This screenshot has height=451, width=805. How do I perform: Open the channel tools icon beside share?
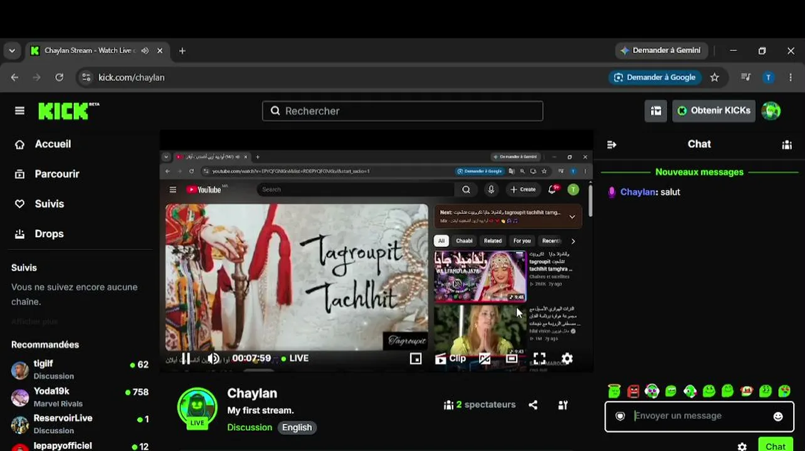click(x=563, y=405)
